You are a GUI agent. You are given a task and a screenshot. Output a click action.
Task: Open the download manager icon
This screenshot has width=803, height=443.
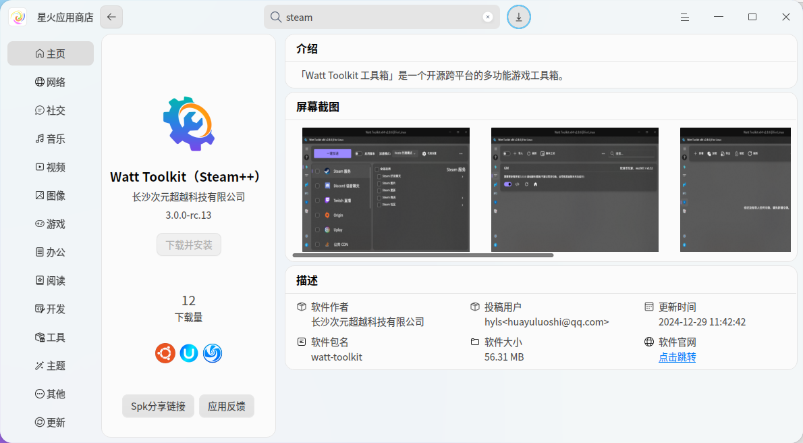tap(519, 18)
